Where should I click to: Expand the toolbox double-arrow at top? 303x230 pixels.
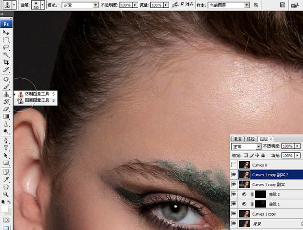click(2, 14)
